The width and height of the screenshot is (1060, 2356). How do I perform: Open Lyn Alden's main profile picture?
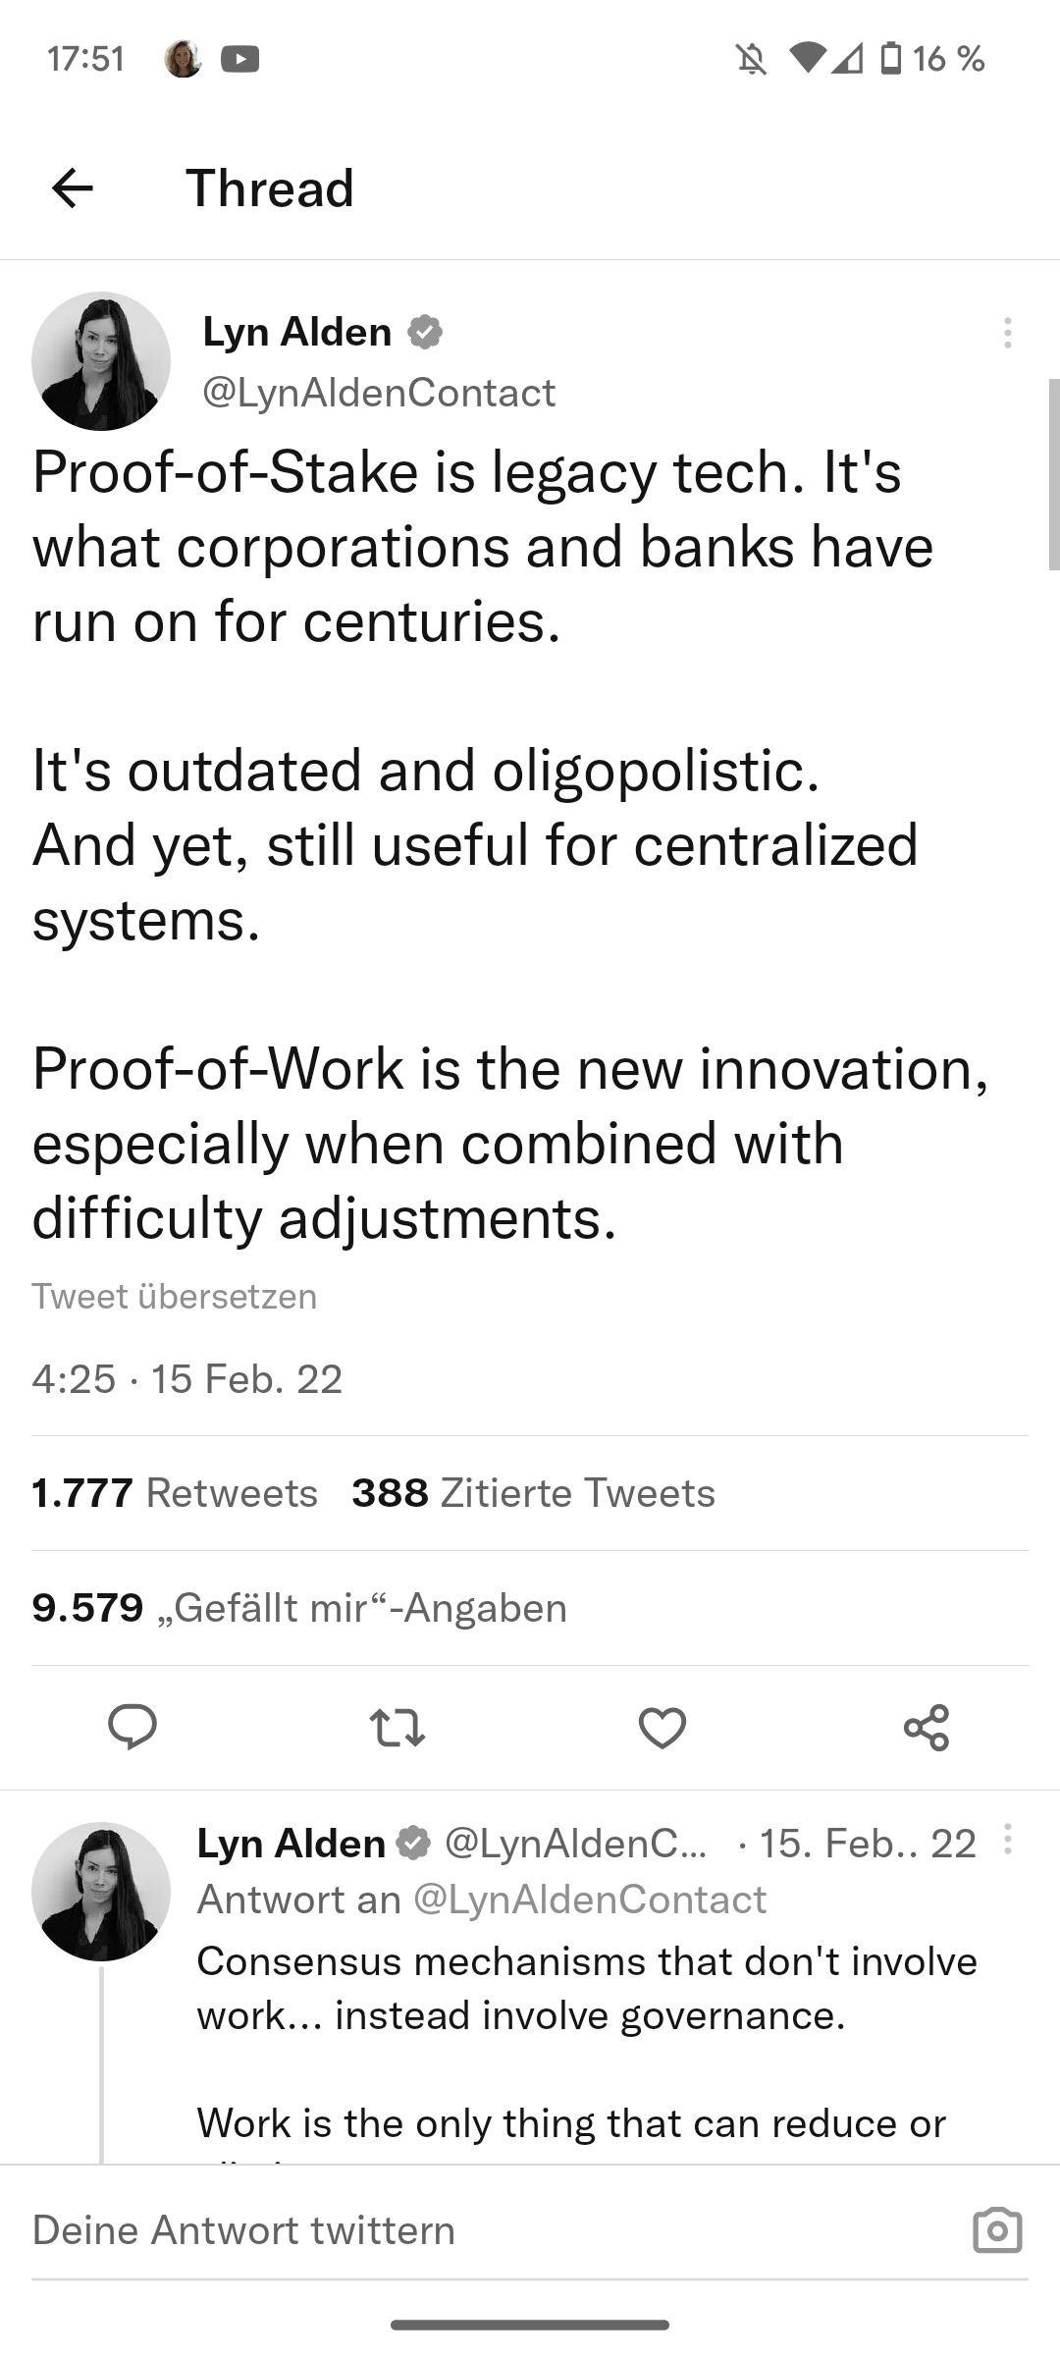[101, 360]
